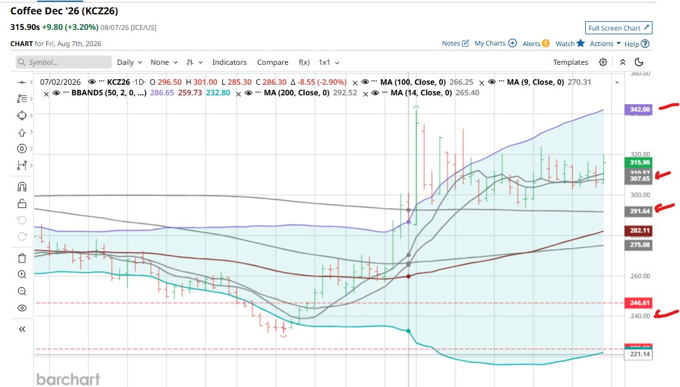Viewport: 680px width, 387px height.
Task: Expand the chevron beside the measure tool
Action: [x=31, y=165]
